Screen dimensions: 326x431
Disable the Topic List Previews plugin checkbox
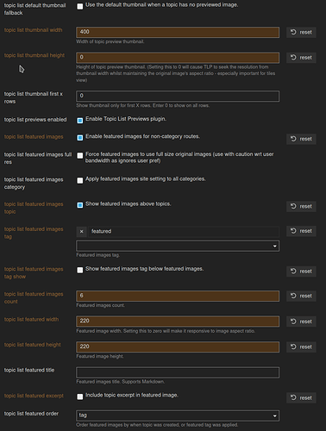[80, 121]
